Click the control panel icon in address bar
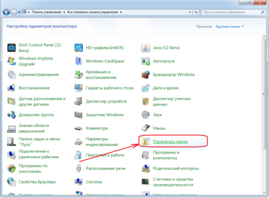Screen dimensions: 269x198 point(24,12)
